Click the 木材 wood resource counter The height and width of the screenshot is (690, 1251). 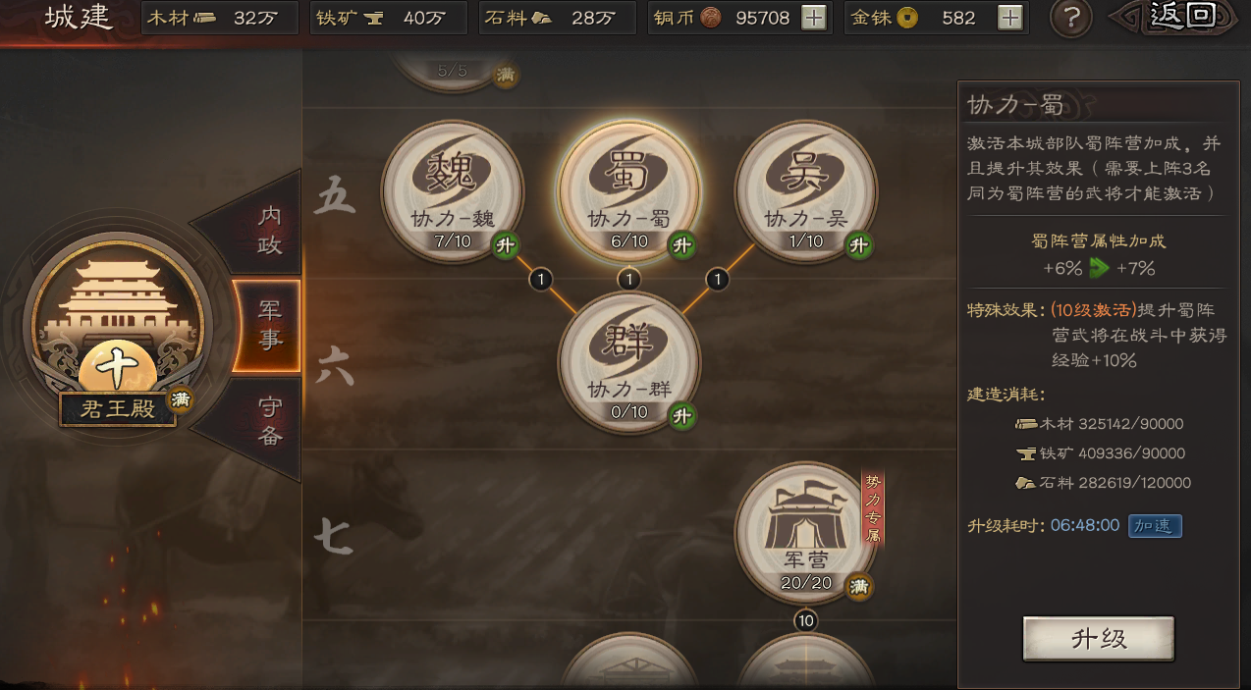click(x=220, y=18)
